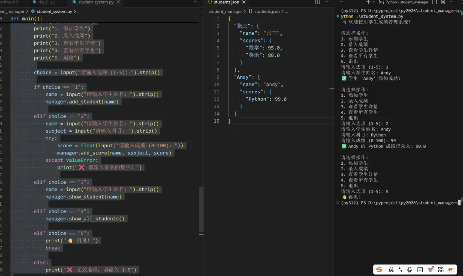The width and height of the screenshot is (463, 276).
Task: Click the choice = input(...) assignment line
Action: tap(96, 72)
